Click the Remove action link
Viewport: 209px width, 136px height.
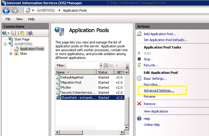(x=149, y=104)
